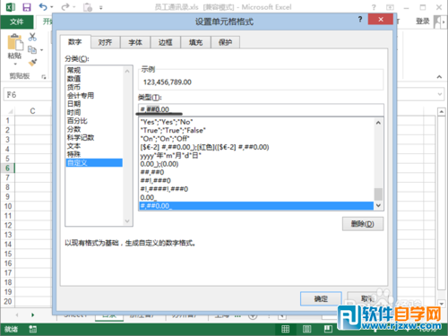This screenshot has height=336, width=448.
Task: Click Normal view icon in status bar
Action: (x=286, y=329)
